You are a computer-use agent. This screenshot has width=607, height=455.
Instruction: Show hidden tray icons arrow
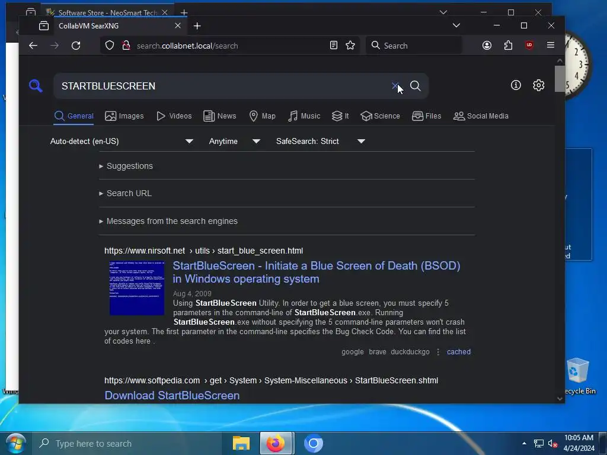524,443
